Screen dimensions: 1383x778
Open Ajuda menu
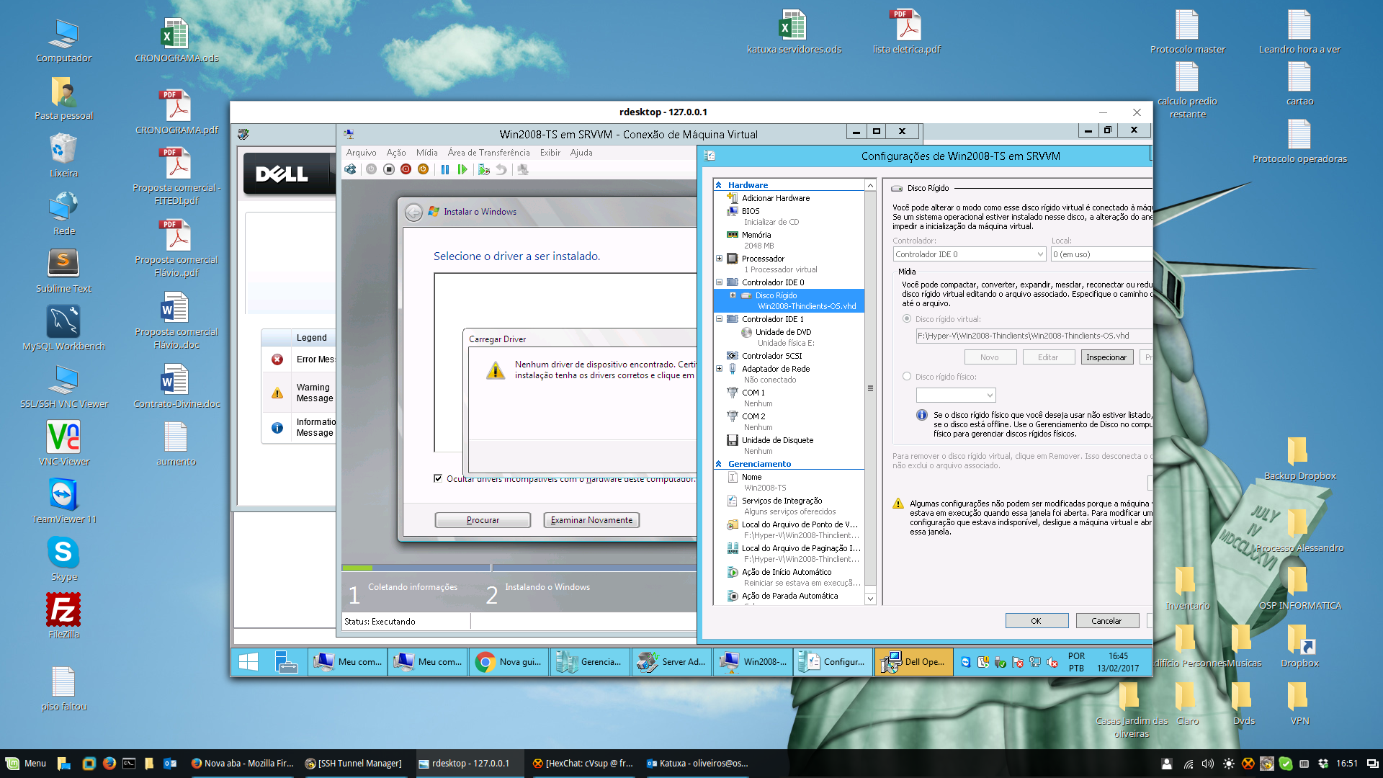581,153
